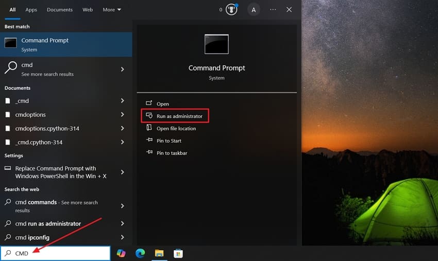Image resolution: width=438 pixels, height=261 pixels.
Task: Expand the cmd ipconfig chevron
Action: pos(122,237)
